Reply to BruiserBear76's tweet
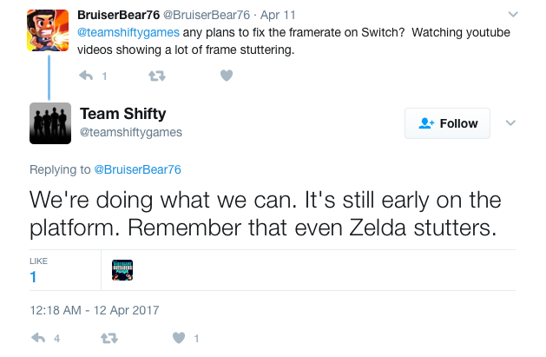This screenshot has height=357, width=546. 86,76
